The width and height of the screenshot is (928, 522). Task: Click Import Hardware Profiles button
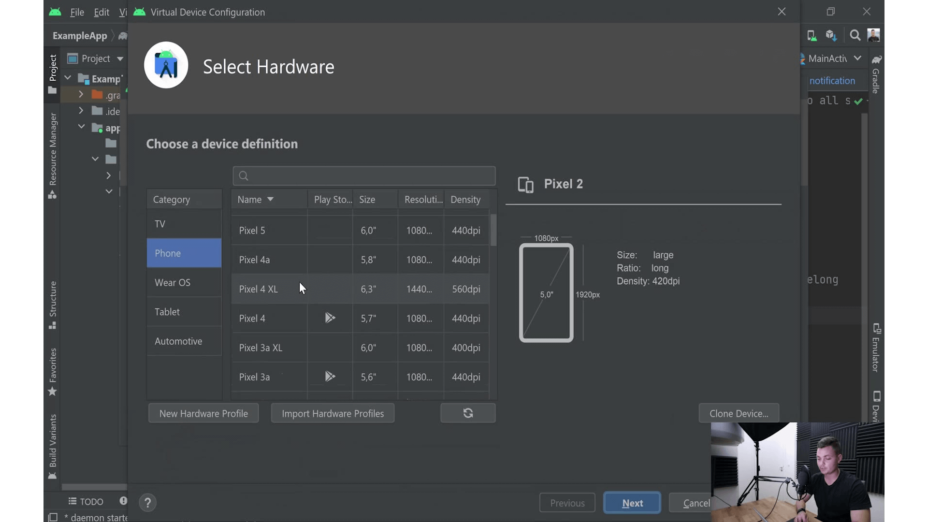point(333,413)
